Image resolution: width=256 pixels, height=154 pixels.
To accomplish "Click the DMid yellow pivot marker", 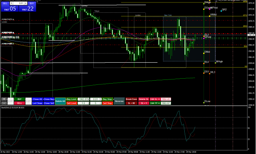I will (204, 53).
